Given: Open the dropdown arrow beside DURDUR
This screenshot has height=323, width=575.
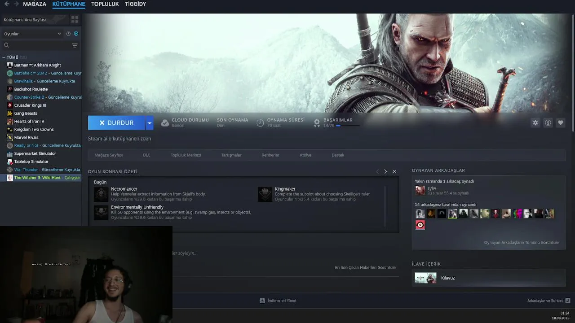Looking at the screenshot, I should click(150, 123).
